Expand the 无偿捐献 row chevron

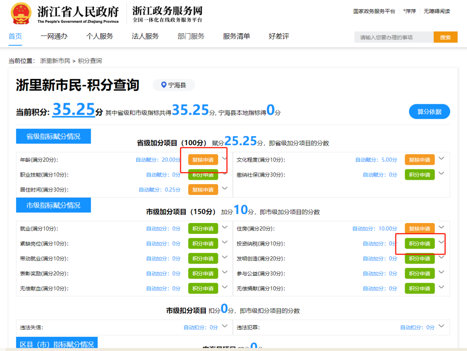pyautogui.click(x=441, y=287)
